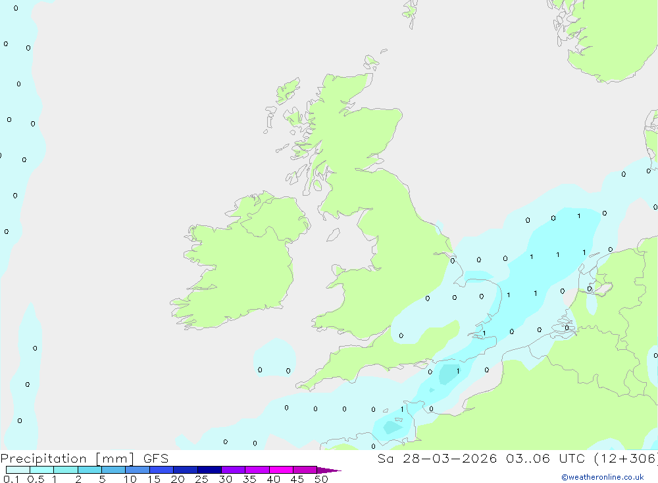Click the legend arrow tip above 50 mm
Image resolution: width=658 pixels, height=483 pixels.
point(328,470)
